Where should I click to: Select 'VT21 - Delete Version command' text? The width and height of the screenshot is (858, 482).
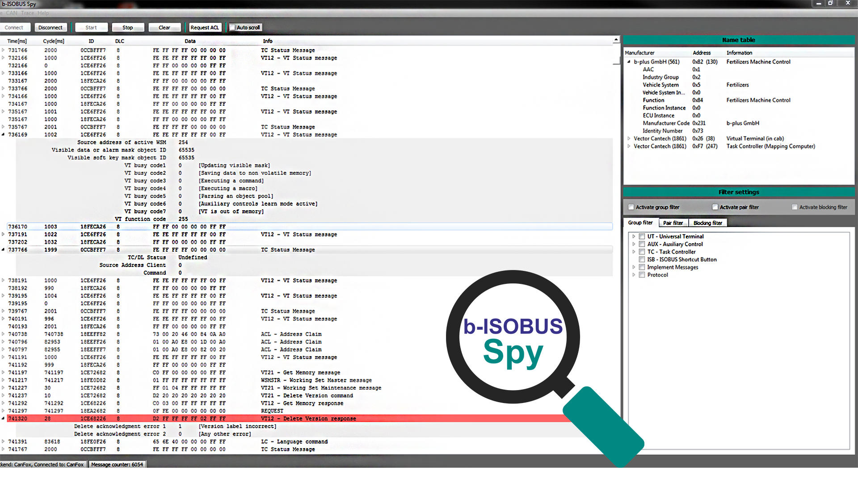click(307, 396)
